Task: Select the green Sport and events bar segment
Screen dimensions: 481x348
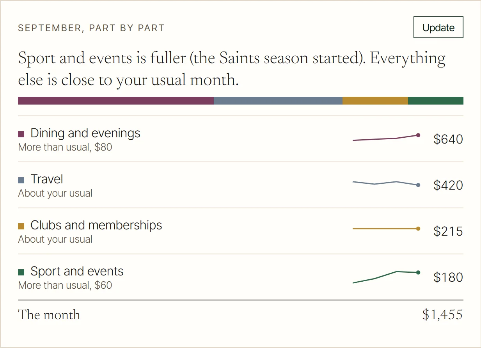Action: point(436,101)
